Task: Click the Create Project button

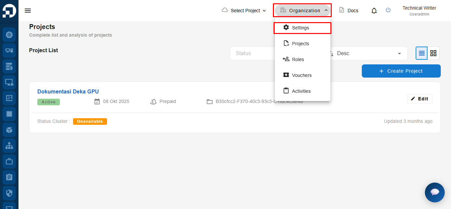Action: tap(401, 71)
